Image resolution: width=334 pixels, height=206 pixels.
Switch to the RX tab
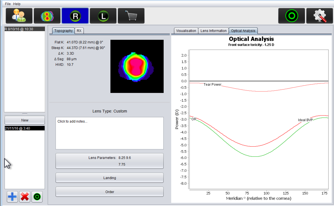tap(79, 31)
